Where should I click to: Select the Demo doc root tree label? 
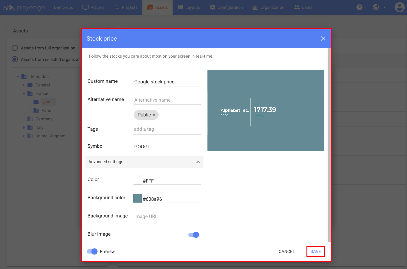point(39,76)
